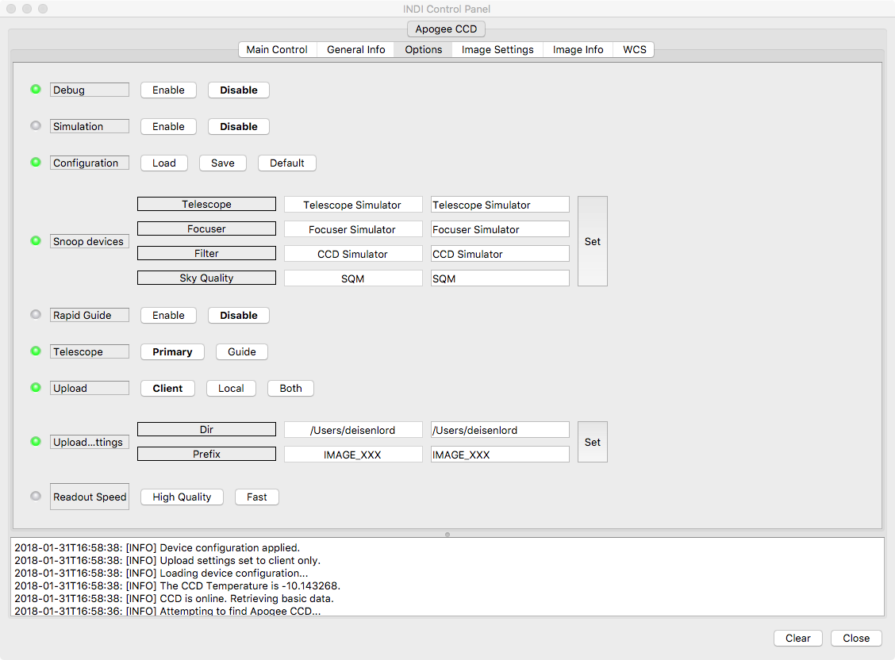Click the Sky Quality element label
This screenshot has height=660, width=895.
[206, 278]
